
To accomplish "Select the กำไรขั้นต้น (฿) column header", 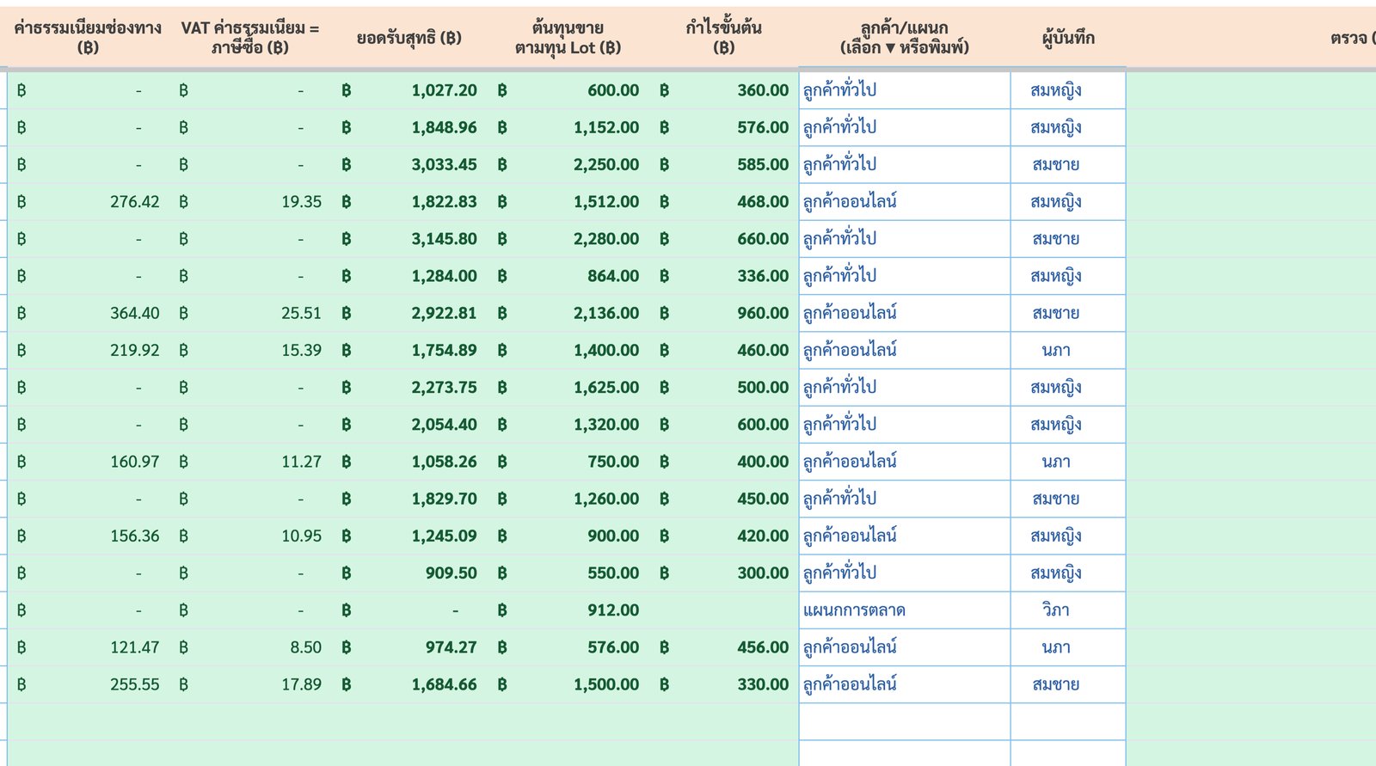I will click(723, 38).
